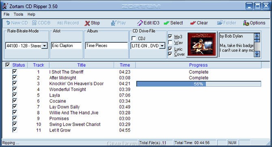Click the 56% ripping progress bar

[x=199, y=84]
